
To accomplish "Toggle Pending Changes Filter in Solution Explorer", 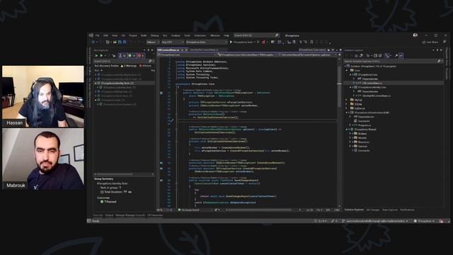I will [368, 55].
